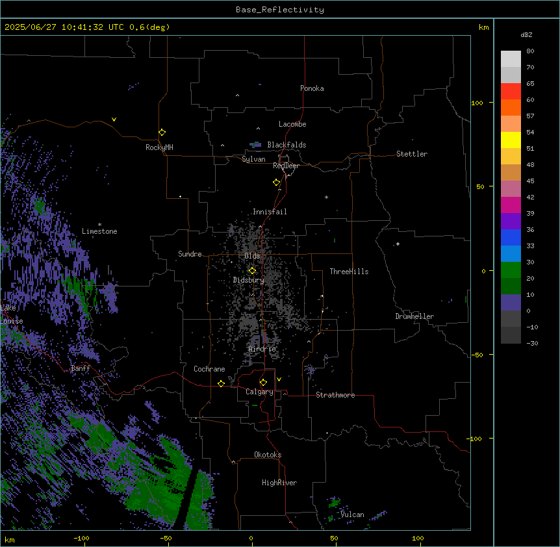
Task: Click the 54 dBZ yellow swatch
Action: [x=511, y=140]
